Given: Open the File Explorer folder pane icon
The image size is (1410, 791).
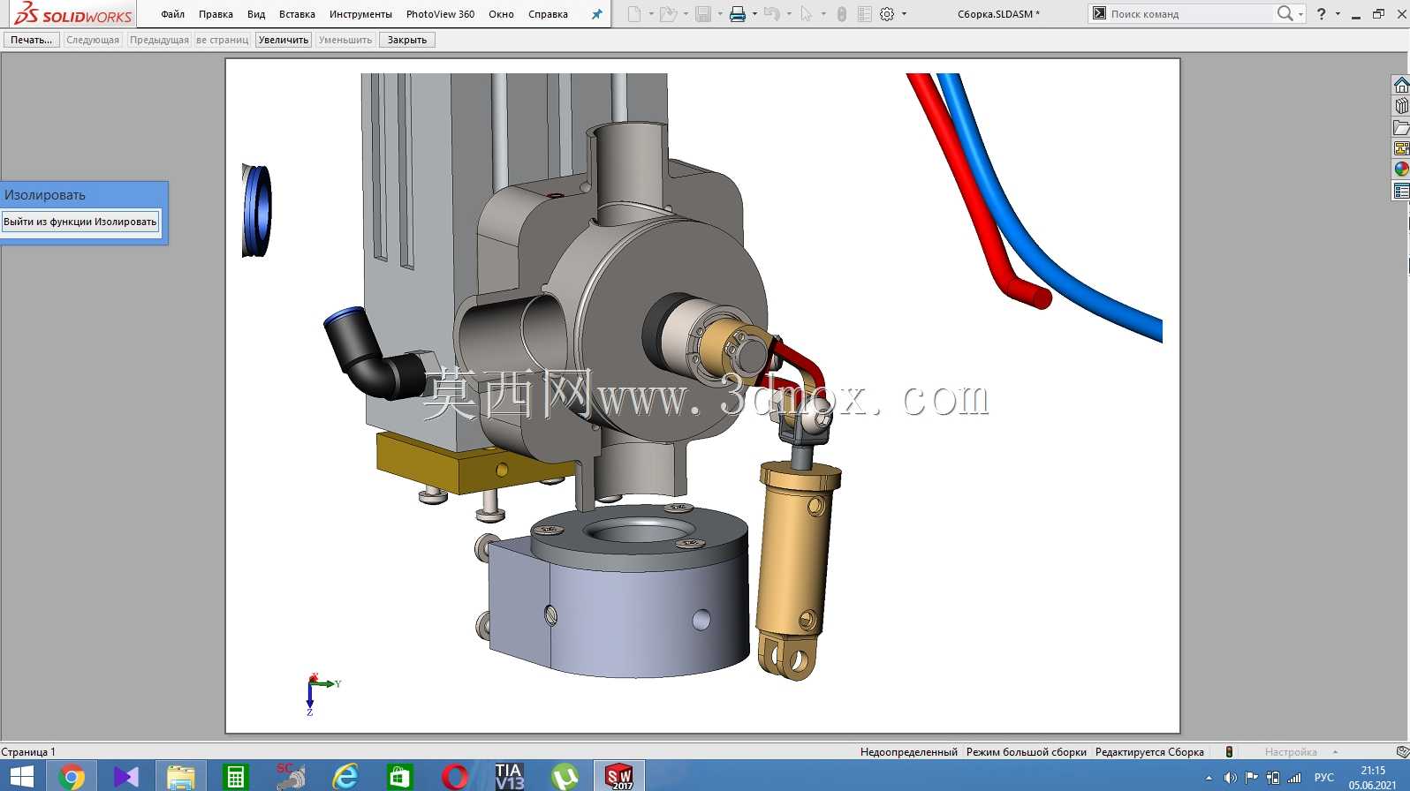Looking at the screenshot, I should [x=1401, y=127].
